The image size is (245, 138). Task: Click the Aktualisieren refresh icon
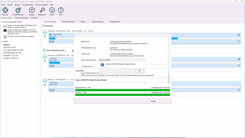(43, 26)
